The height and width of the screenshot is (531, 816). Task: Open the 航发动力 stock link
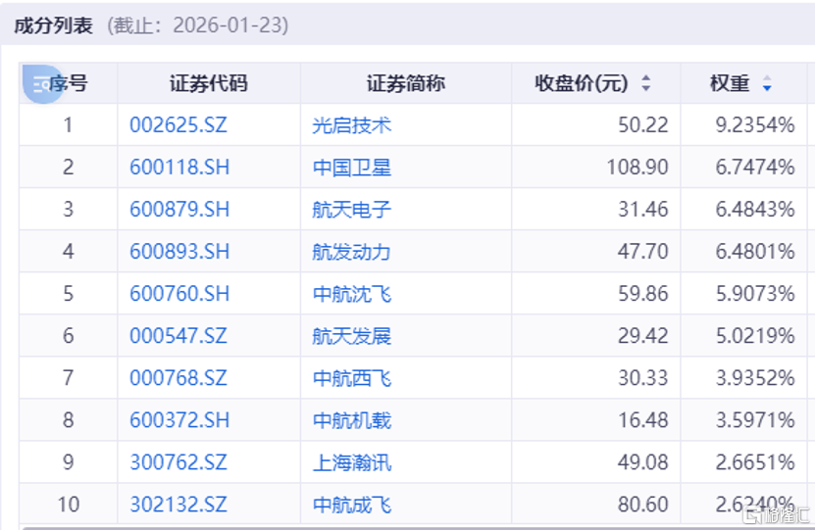[352, 252]
